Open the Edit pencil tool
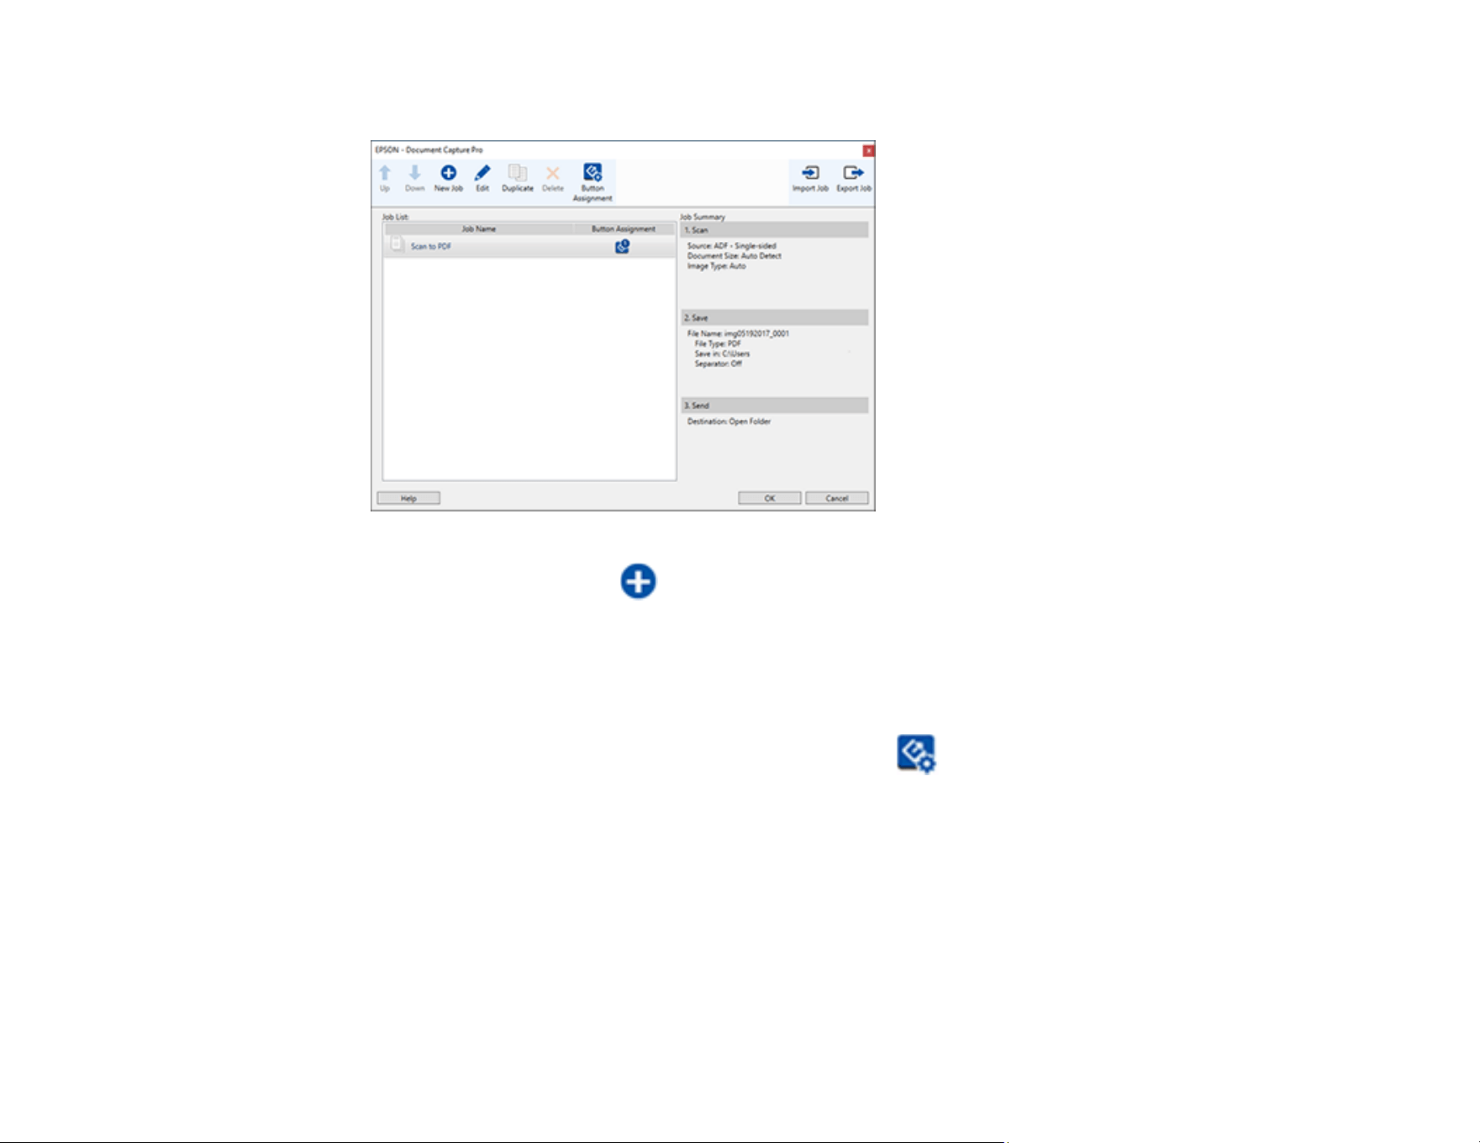This screenshot has width=1480, height=1143. (x=482, y=173)
